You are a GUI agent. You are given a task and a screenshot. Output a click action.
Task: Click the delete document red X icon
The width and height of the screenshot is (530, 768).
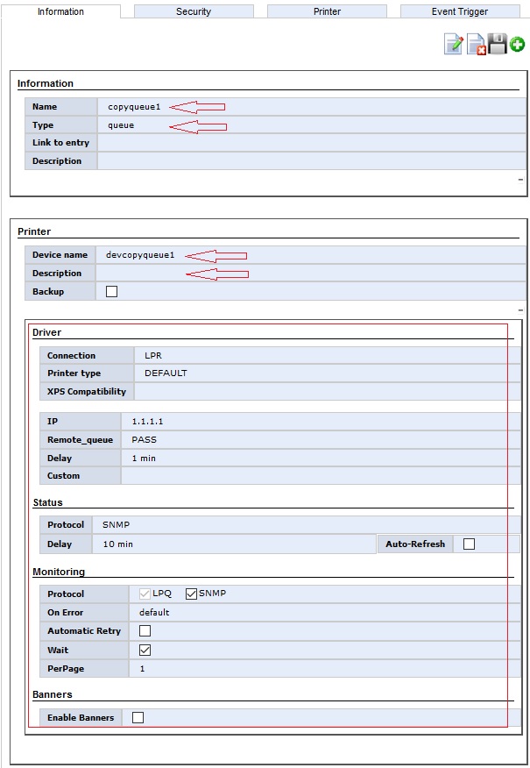pyautogui.click(x=476, y=45)
